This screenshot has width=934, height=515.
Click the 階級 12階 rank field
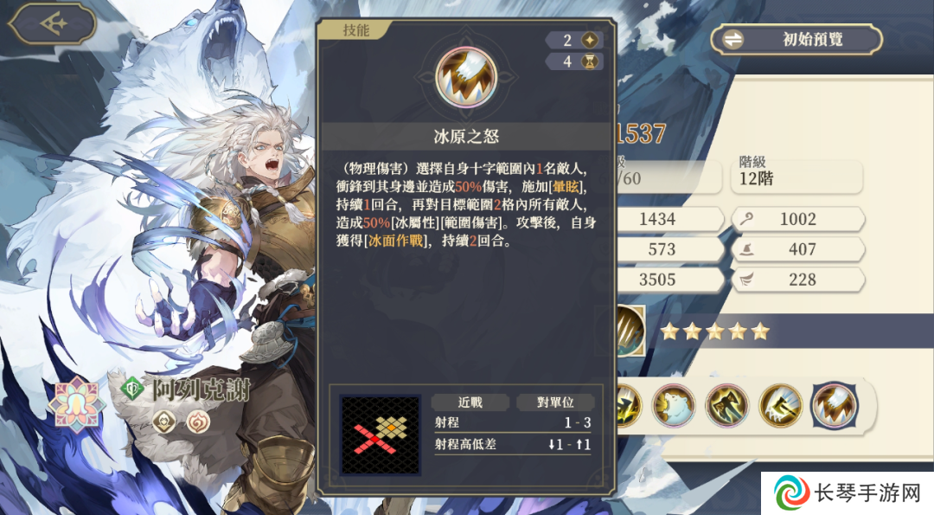[796, 171]
